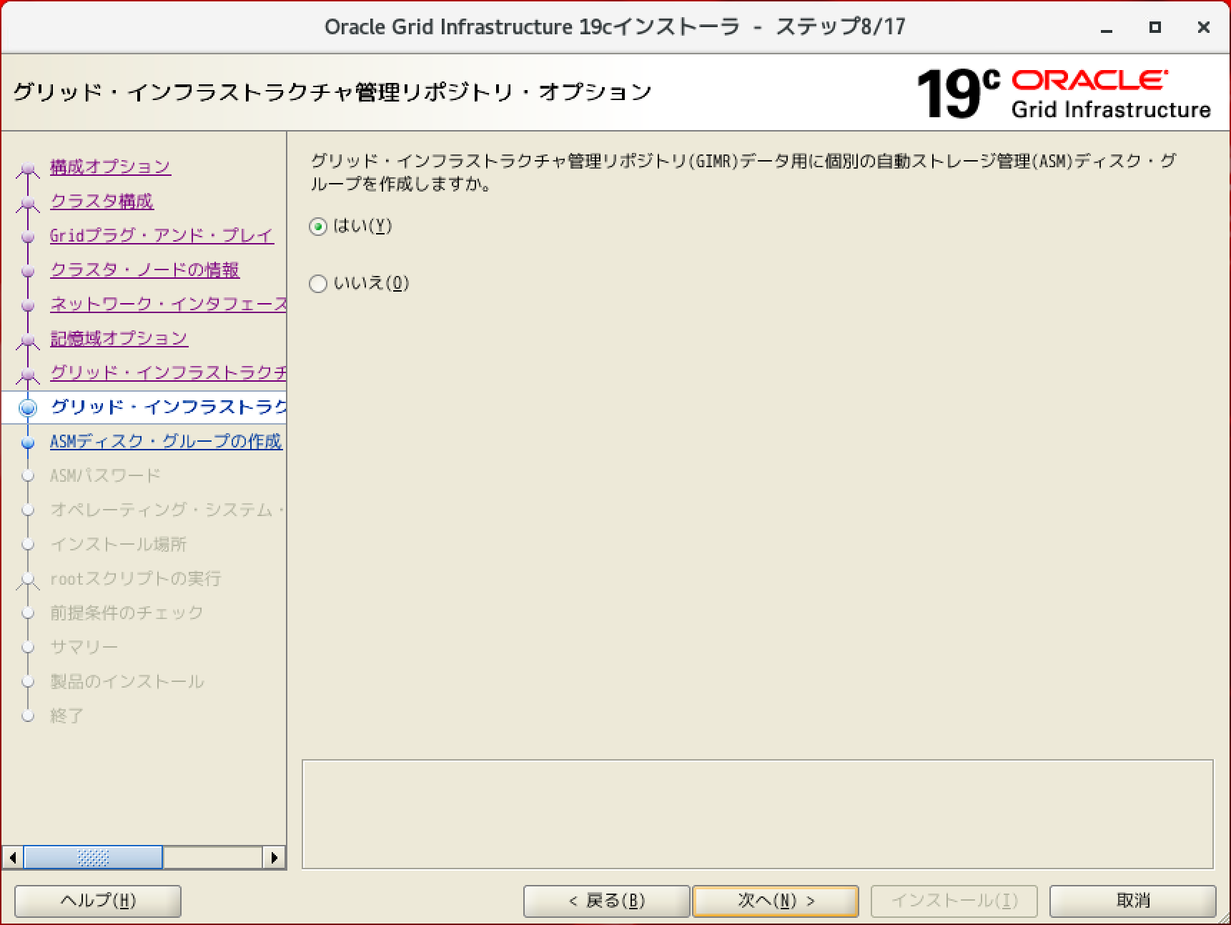Cancel the installer with 取消 button
1231x925 pixels.
(x=1132, y=901)
